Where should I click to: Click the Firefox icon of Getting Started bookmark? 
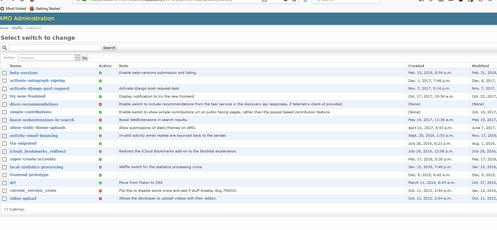click(x=32, y=9)
